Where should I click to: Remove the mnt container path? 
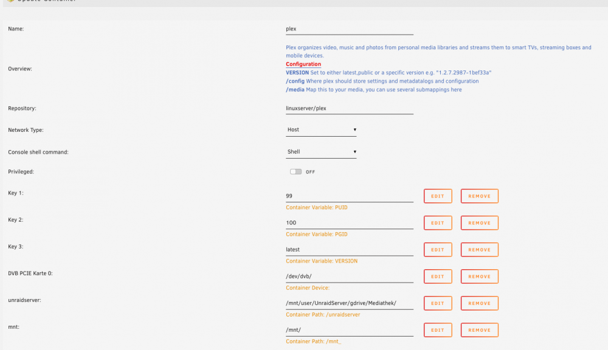[479, 330]
